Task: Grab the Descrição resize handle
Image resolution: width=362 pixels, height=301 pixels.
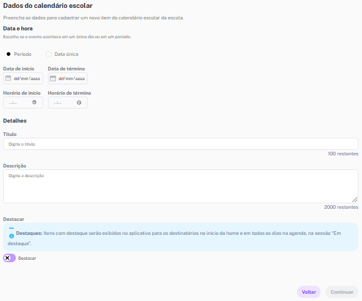Action: tap(355, 200)
